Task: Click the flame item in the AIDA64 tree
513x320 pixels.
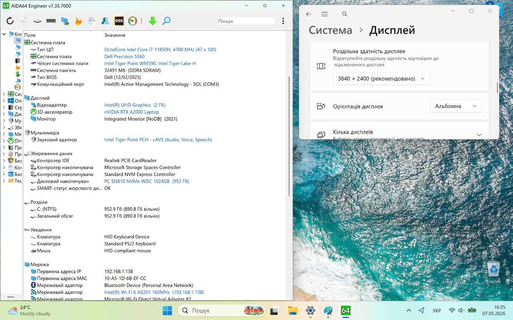Action: click(17, 67)
